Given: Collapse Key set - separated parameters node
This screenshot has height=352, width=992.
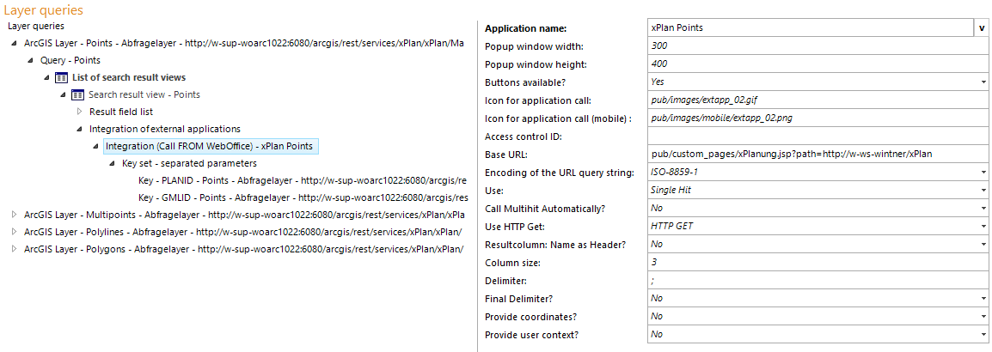Looking at the screenshot, I should 113,163.
